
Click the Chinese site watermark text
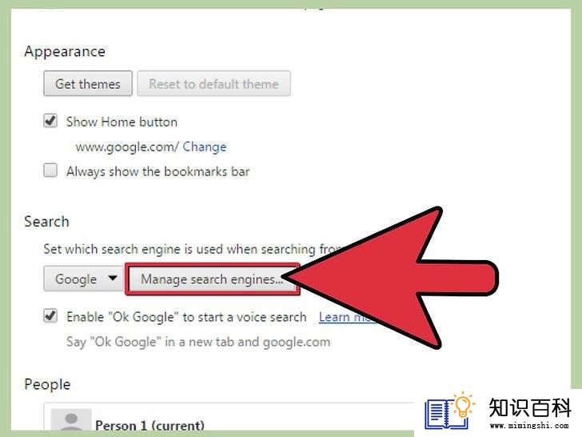530,407
